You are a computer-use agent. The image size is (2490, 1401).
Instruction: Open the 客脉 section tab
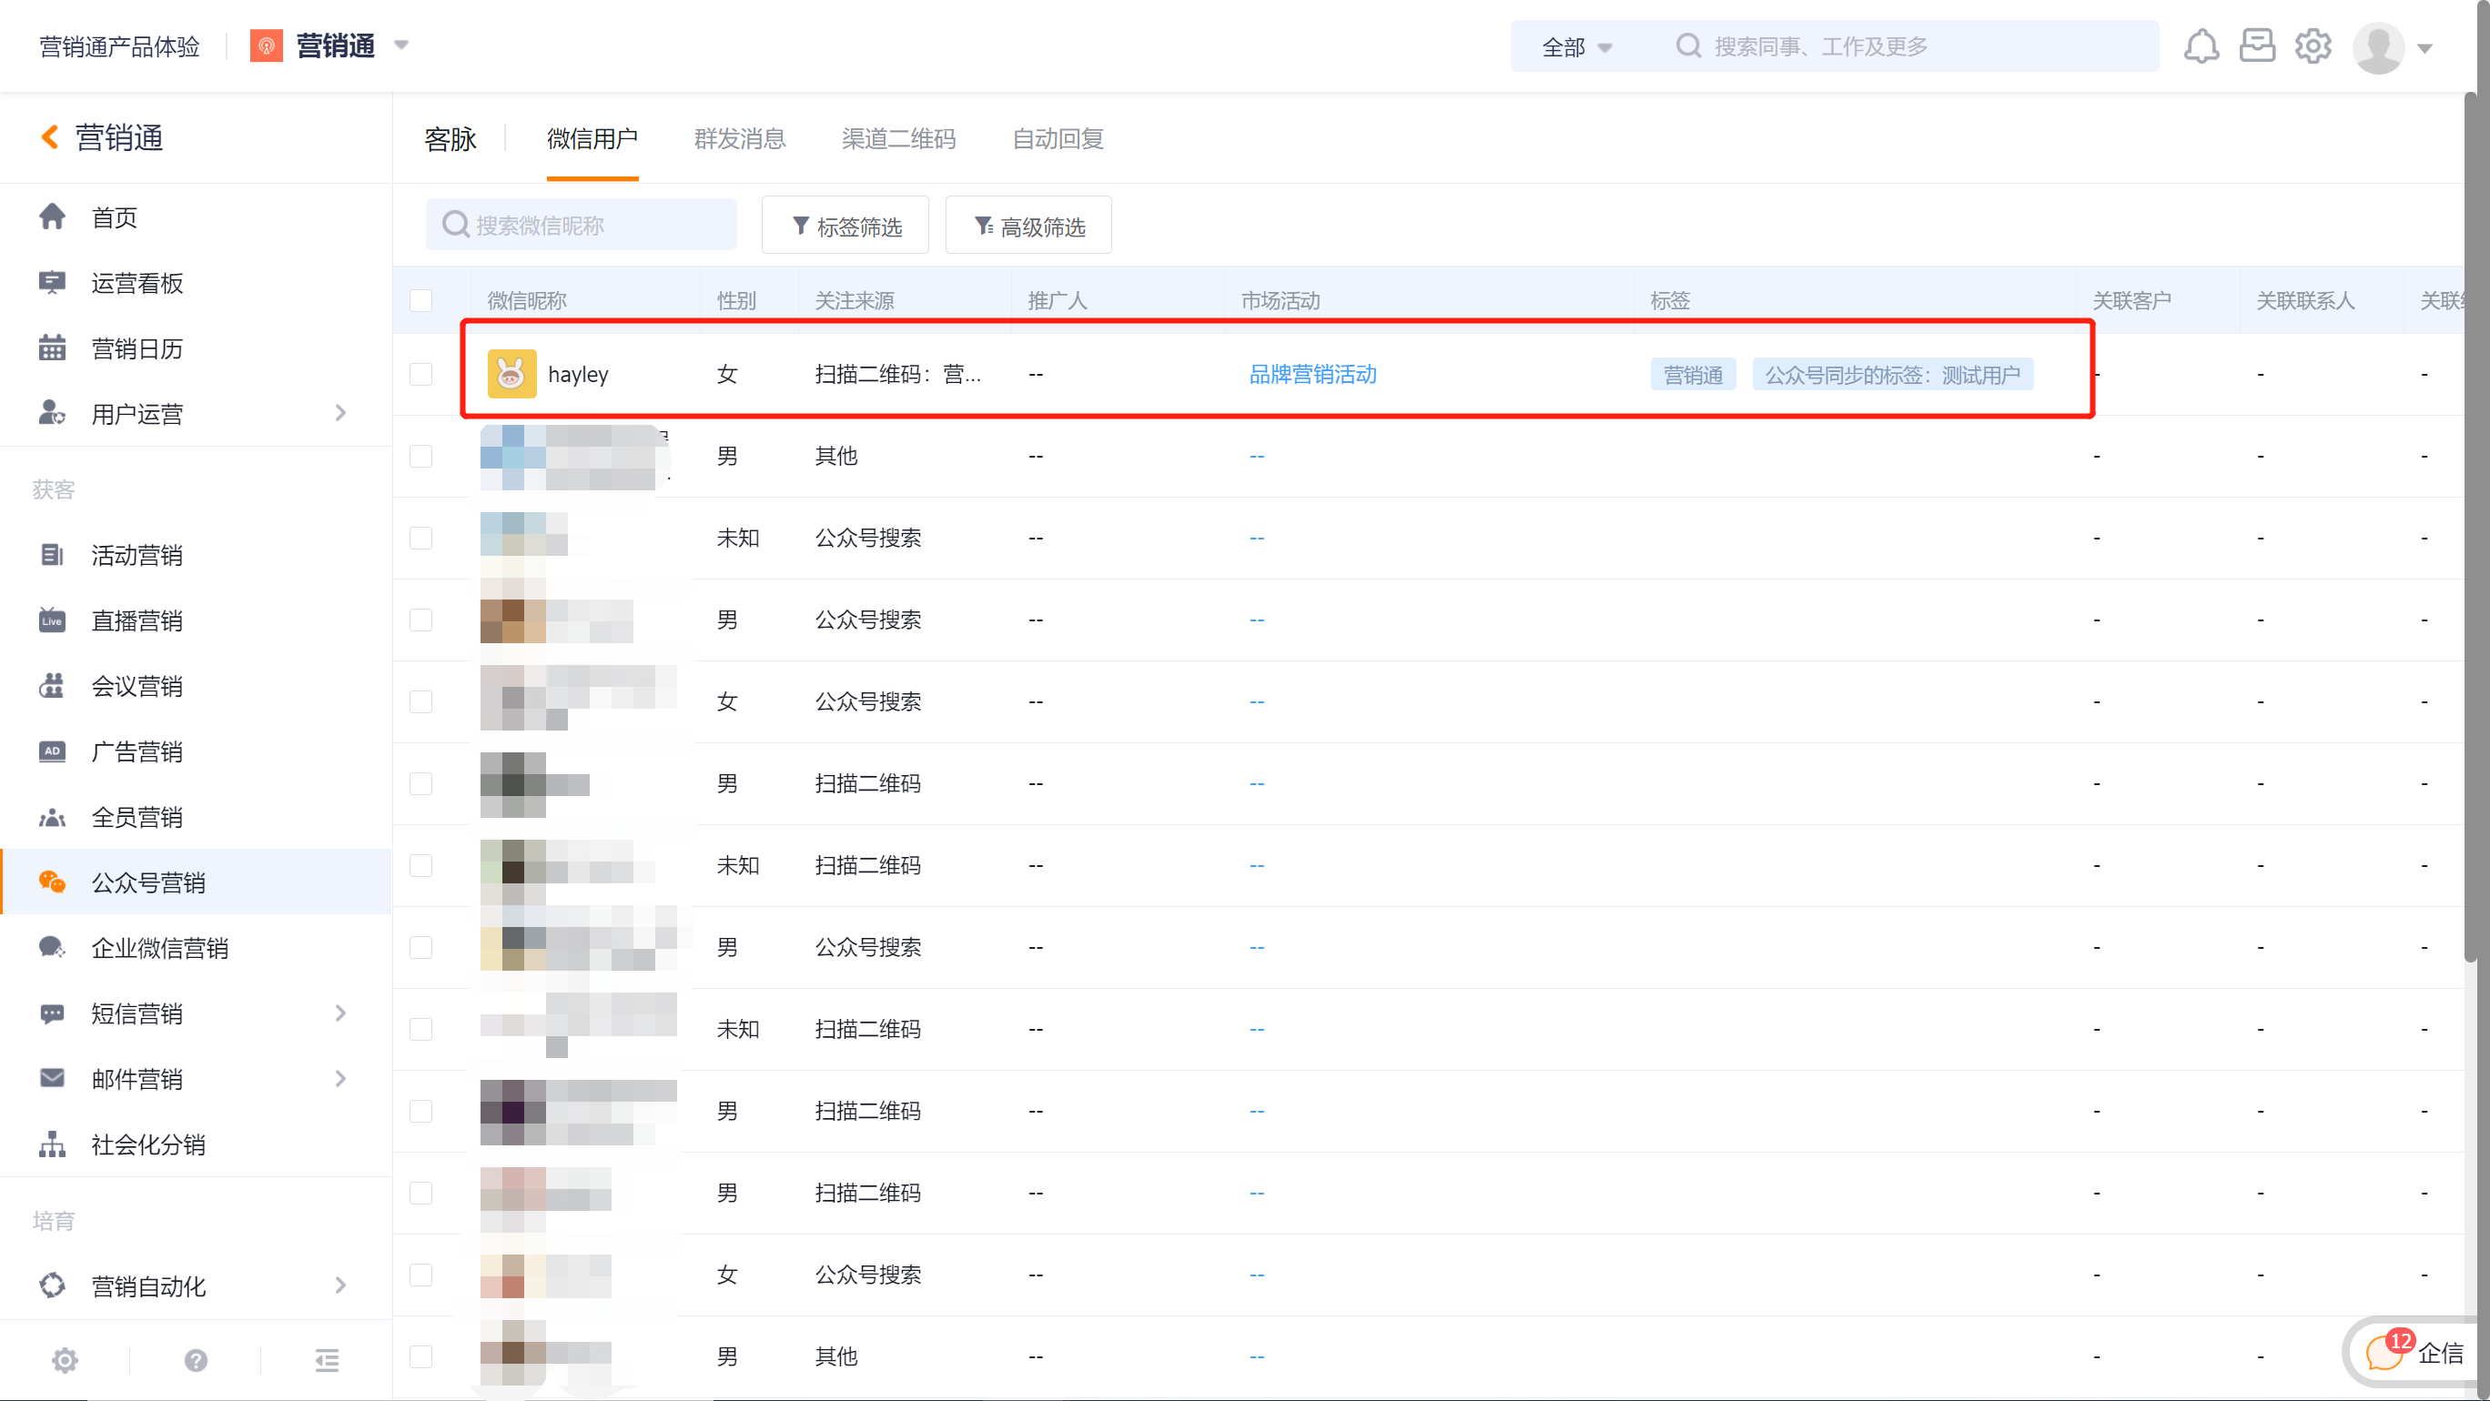[450, 139]
